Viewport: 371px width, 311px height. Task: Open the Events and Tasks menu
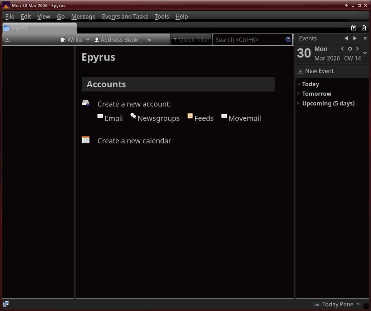(125, 16)
